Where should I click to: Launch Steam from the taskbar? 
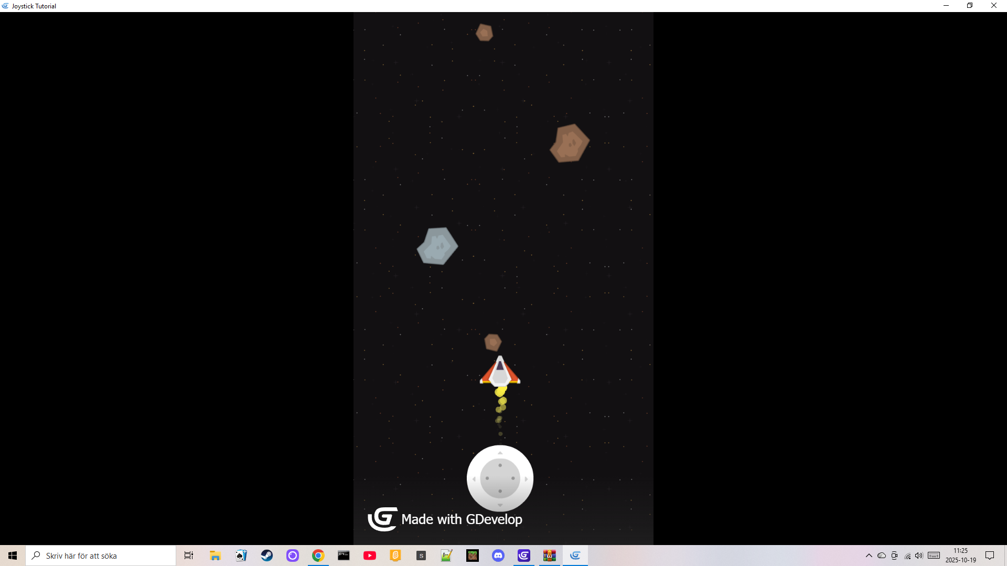[x=267, y=556]
